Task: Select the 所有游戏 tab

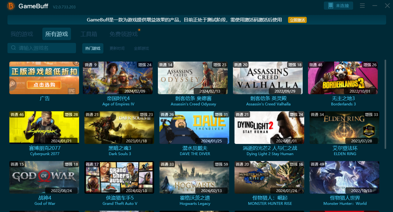Action: 57,34
